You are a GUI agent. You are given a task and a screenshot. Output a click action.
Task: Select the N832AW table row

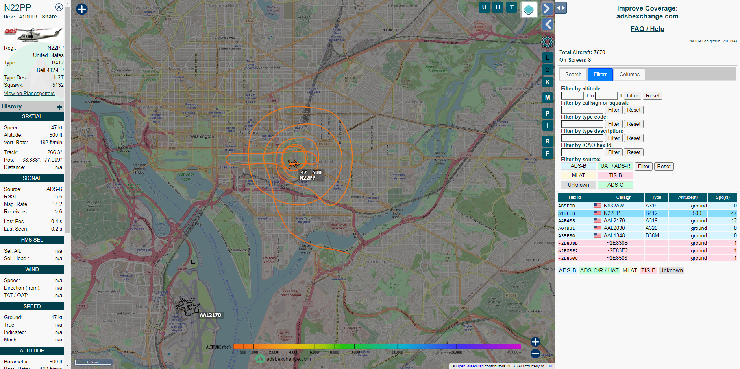pyautogui.click(x=647, y=206)
